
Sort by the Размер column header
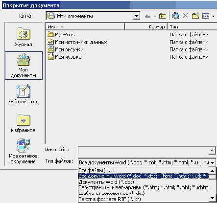pos(146,27)
